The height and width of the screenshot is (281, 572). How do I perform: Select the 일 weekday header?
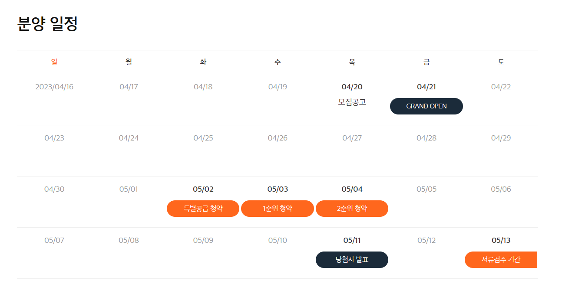54,62
